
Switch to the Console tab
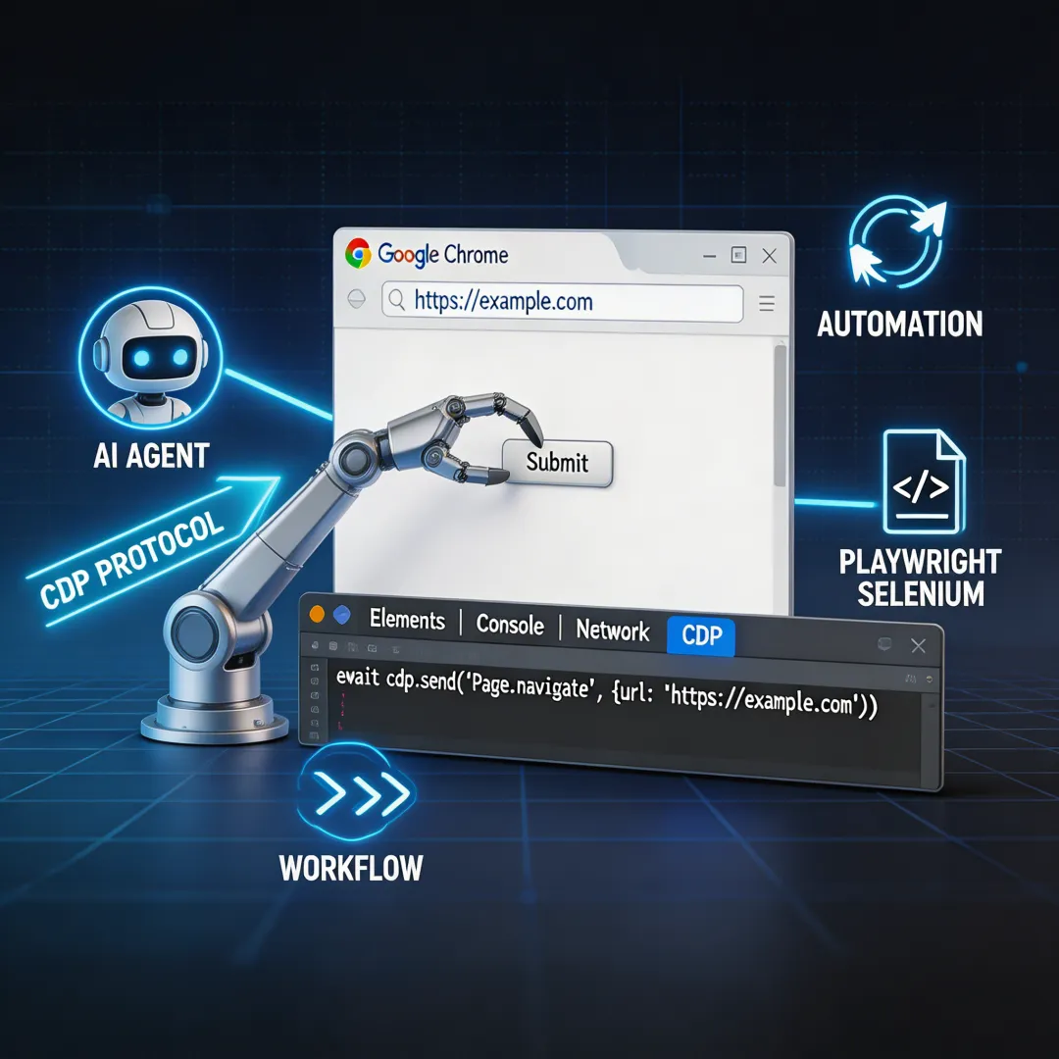point(510,625)
